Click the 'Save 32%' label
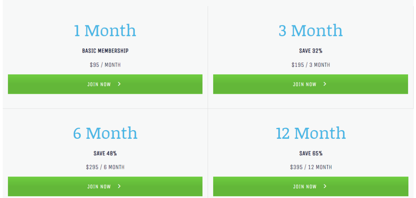The image size is (416, 198). [x=311, y=51]
